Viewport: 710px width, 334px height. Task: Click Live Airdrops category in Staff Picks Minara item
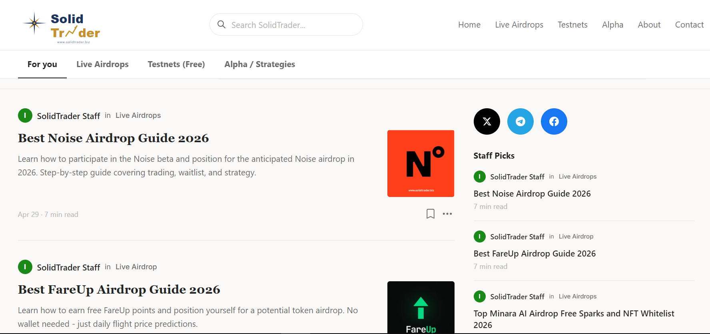pyautogui.click(x=578, y=296)
